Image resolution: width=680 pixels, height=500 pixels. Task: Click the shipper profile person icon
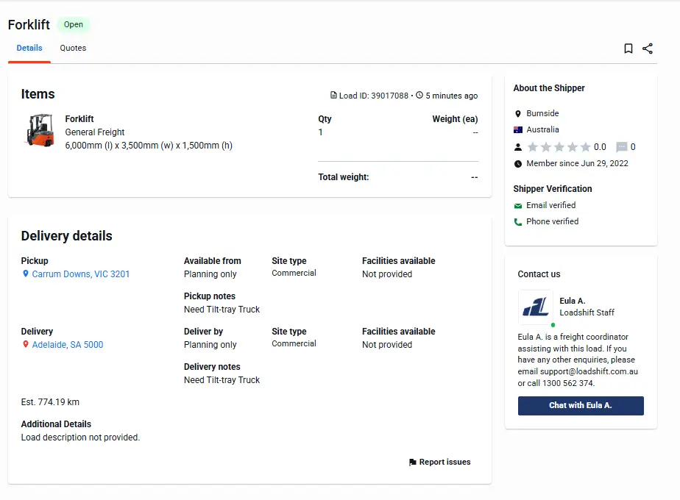pyautogui.click(x=517, y=146)
